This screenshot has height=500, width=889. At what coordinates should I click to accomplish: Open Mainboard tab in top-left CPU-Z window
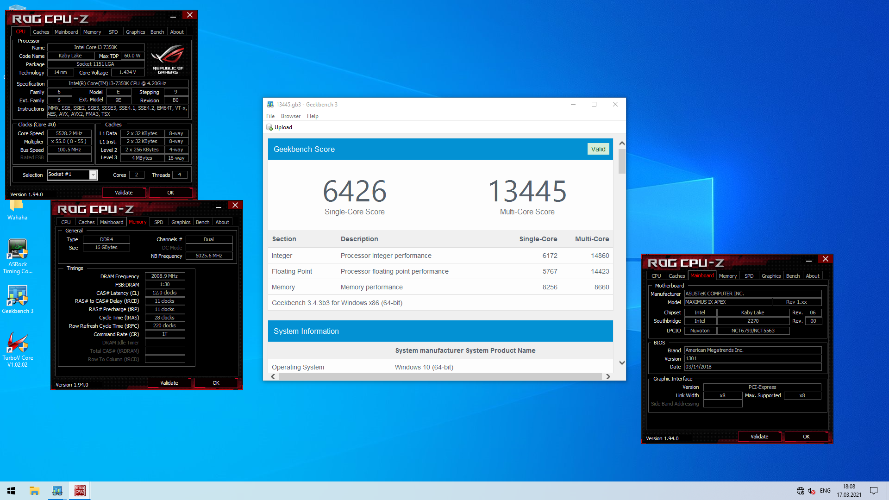(66, 32)
